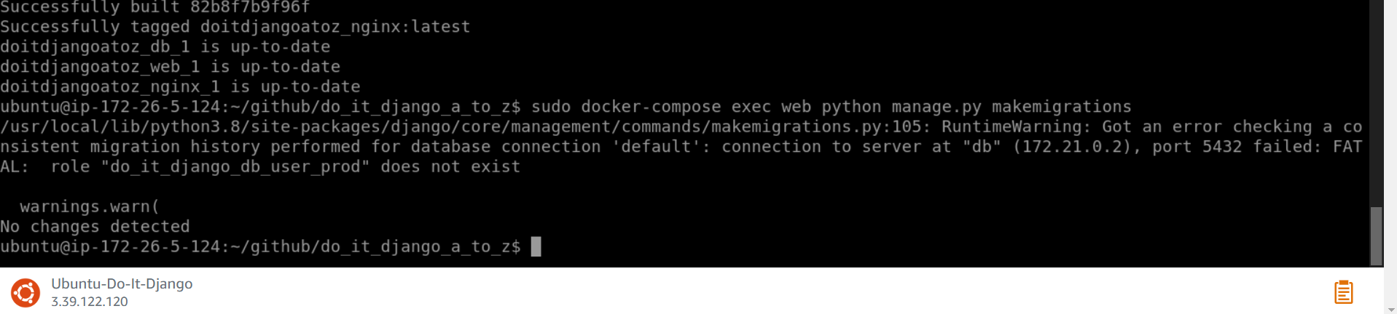Image resolution: width=1397 pixels, height=314 pixels.
Task: Open the clipboard paste icon
Action: [x=1343, y=292]
